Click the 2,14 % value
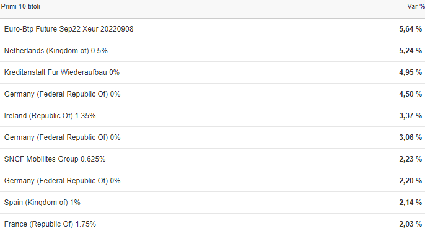The image size is (425, 231). (410, 203)
